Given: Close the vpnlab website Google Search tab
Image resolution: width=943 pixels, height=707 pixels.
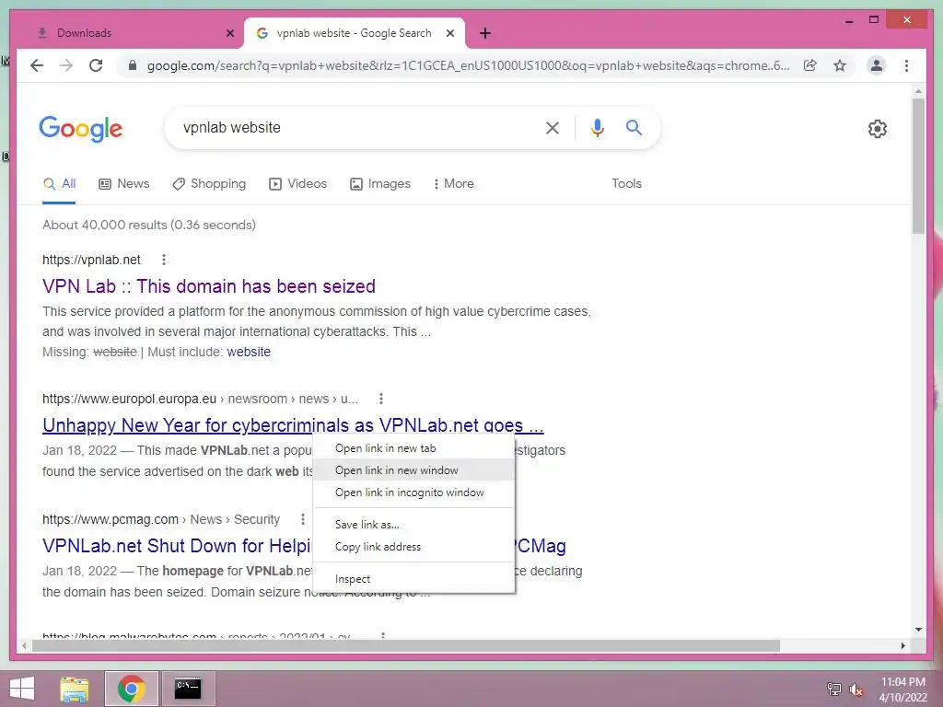Looking at the screenshot, I should 449,33.
